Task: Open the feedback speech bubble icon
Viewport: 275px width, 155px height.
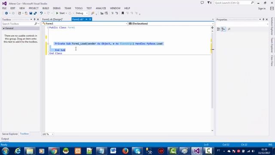Action: tap(202, 3)
